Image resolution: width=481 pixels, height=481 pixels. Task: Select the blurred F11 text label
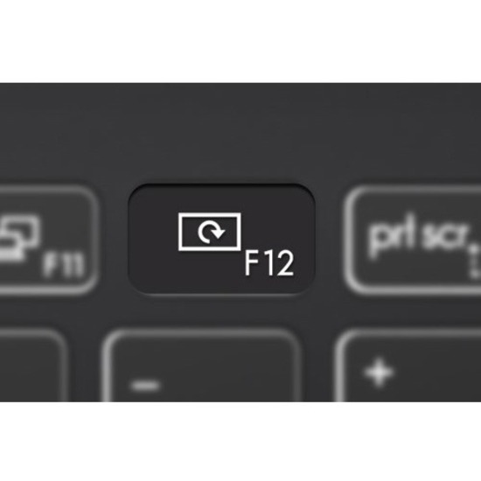tap(64, 264)
